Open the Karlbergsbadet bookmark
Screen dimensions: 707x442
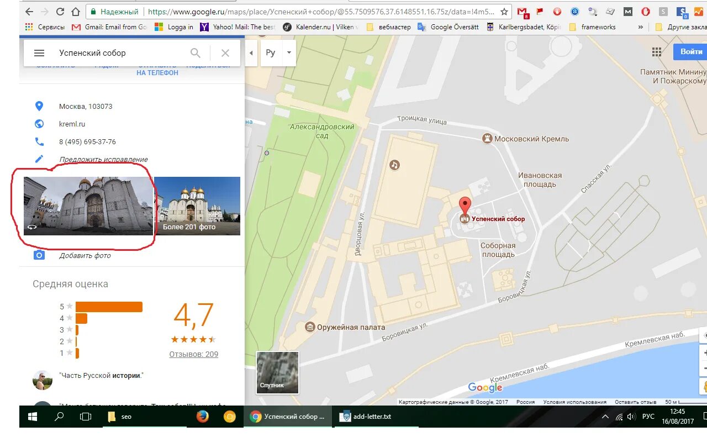coord(524,27)
